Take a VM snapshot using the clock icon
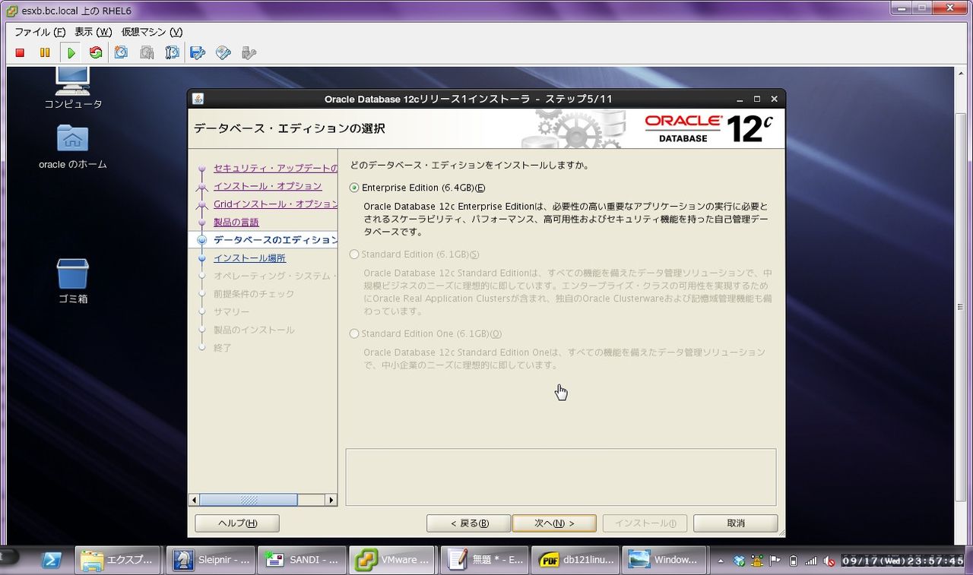Viewport: 973px width, 575px height. [x=121, y=53]
